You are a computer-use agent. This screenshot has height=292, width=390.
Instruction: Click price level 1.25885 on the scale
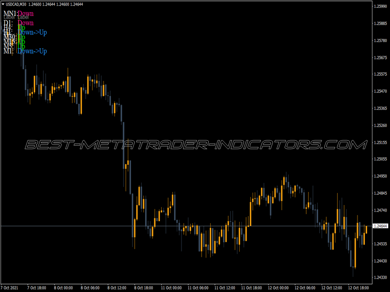(x=380, y=24)
